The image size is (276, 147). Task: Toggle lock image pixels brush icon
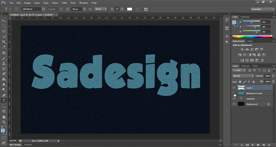244,82
